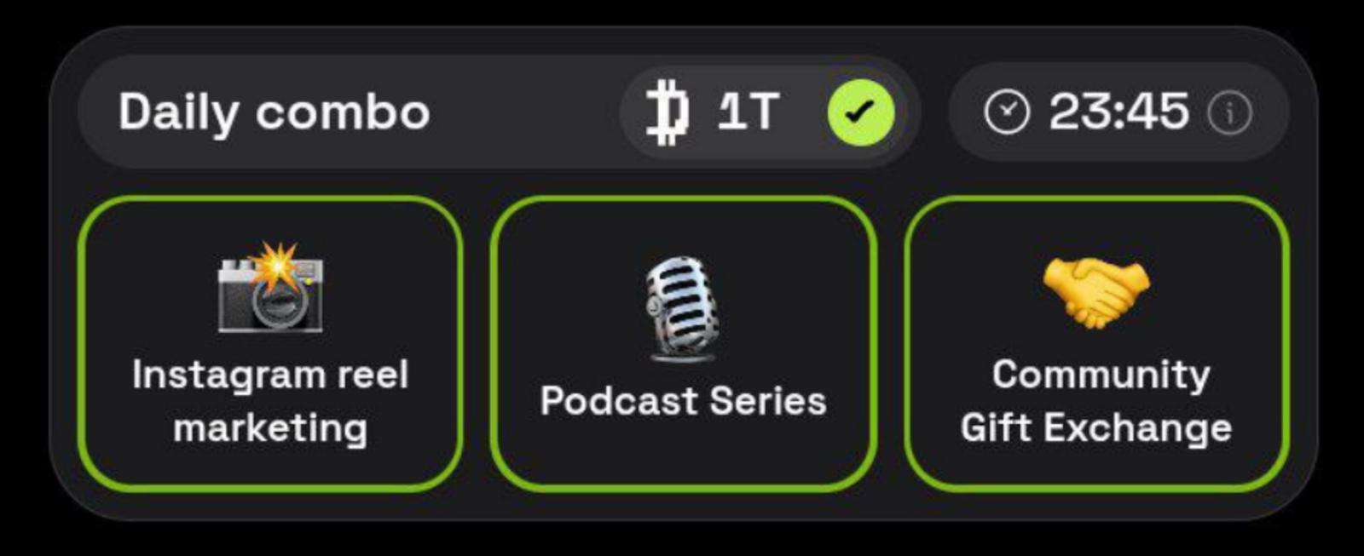
Task: Open the Podcast Series card
Action: coord(683,344)
